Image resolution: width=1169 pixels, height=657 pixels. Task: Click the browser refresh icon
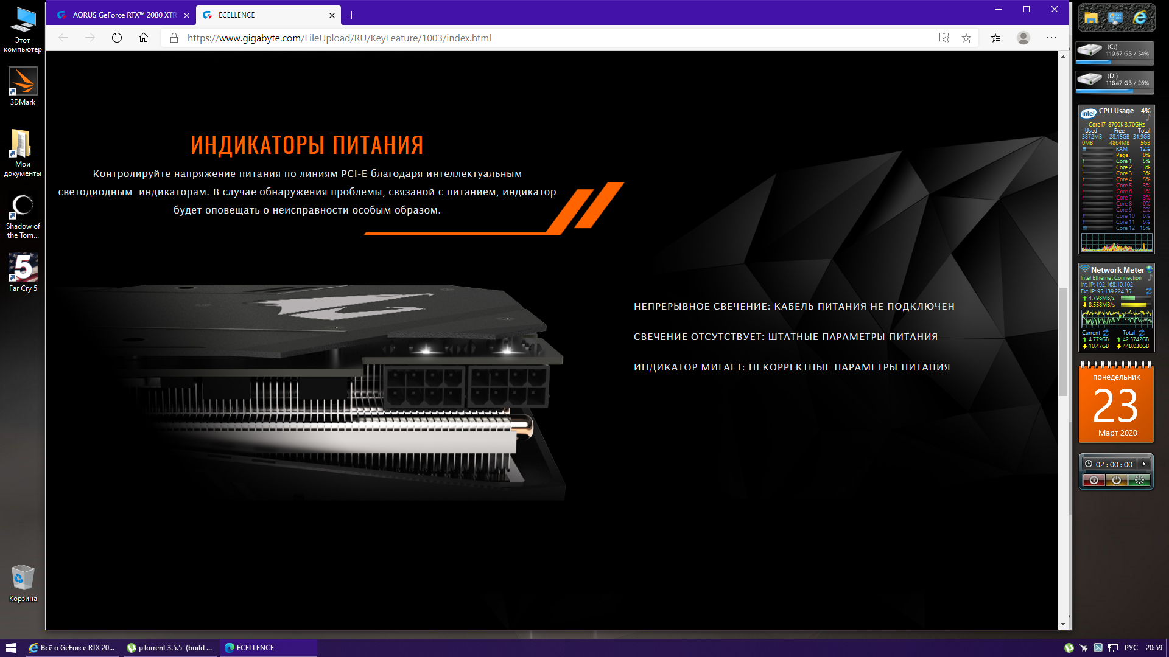click(117, 38)
